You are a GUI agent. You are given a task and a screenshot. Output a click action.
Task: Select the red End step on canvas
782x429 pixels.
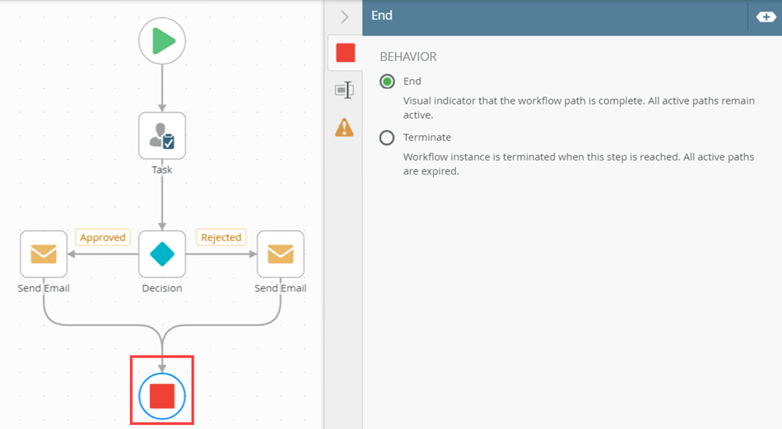tap(162, 396)
